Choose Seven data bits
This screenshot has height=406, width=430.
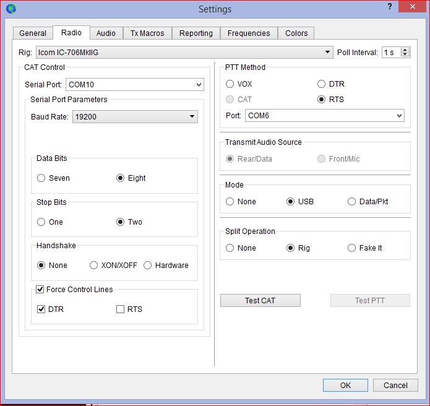click(x=41, y=178)
